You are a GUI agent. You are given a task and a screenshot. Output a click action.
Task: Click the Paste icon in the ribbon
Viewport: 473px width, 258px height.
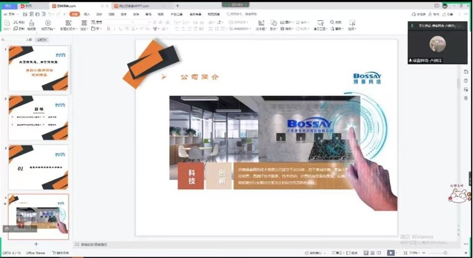(x=7, y=25)
